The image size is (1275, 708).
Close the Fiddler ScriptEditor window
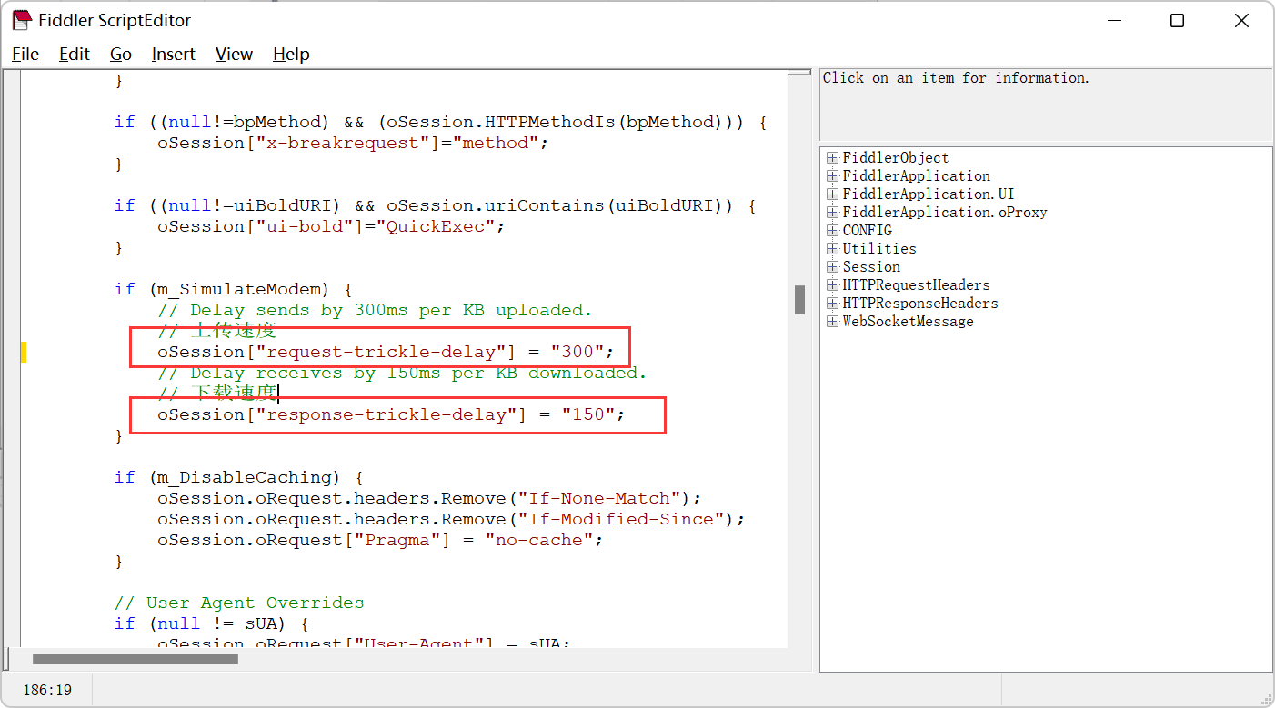1241,20
